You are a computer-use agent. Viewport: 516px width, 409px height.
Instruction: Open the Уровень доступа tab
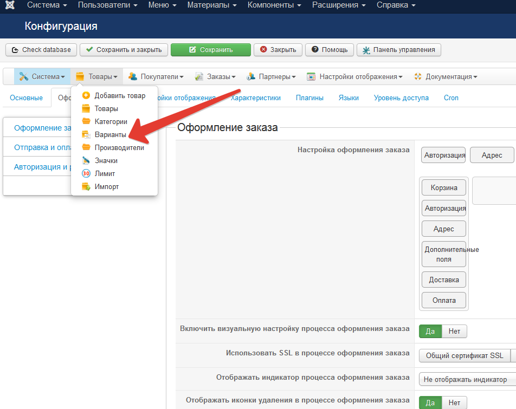pos(401,98)
